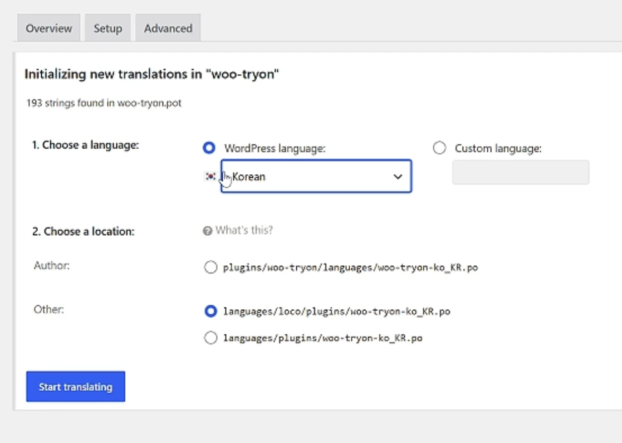Switch to the Setup tab
The image size is (622, 443).
coord(108,28)
